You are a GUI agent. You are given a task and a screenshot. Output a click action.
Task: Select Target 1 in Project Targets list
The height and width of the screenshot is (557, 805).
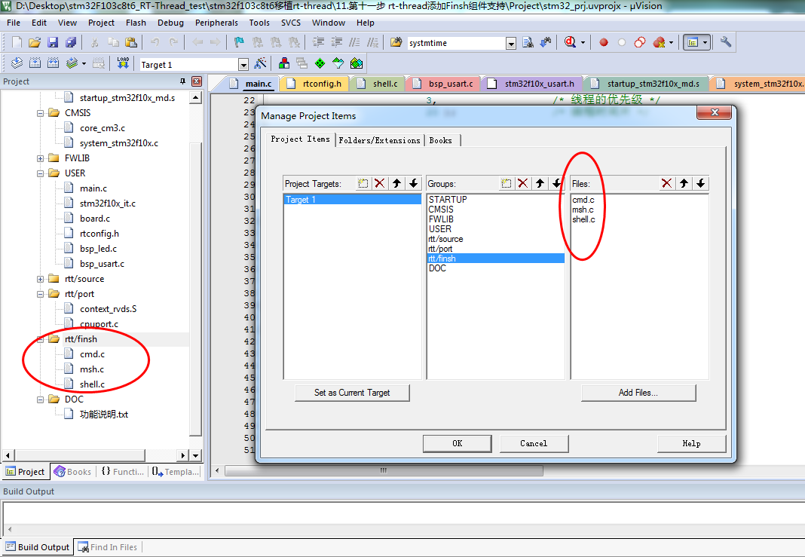click(x=352, y=200)
